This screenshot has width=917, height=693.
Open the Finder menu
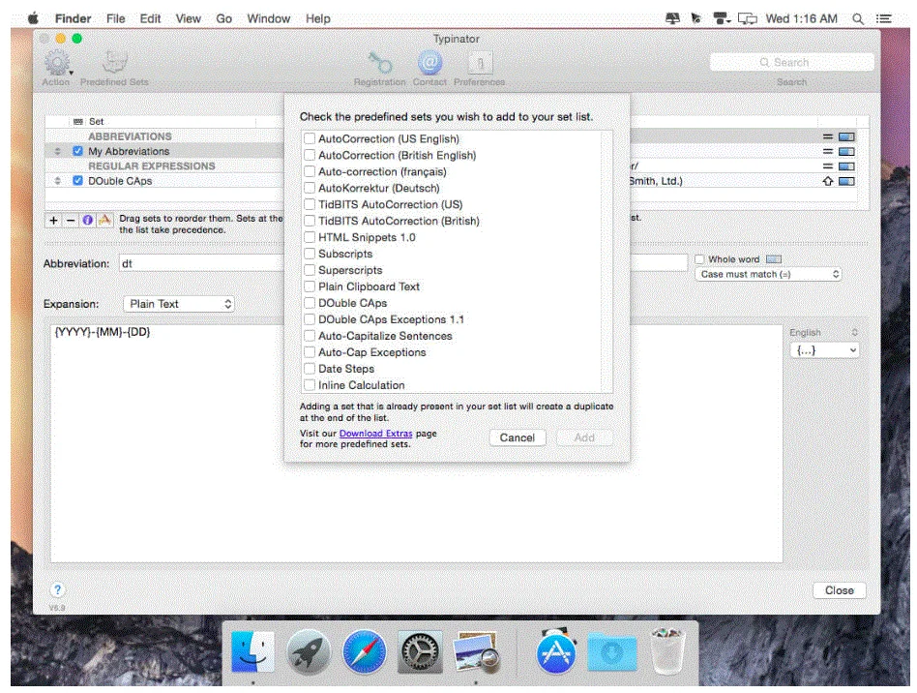click(x=74, y=18)
